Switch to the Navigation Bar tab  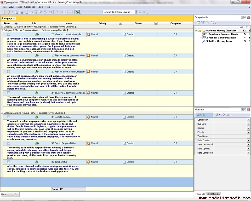[213, 194]
